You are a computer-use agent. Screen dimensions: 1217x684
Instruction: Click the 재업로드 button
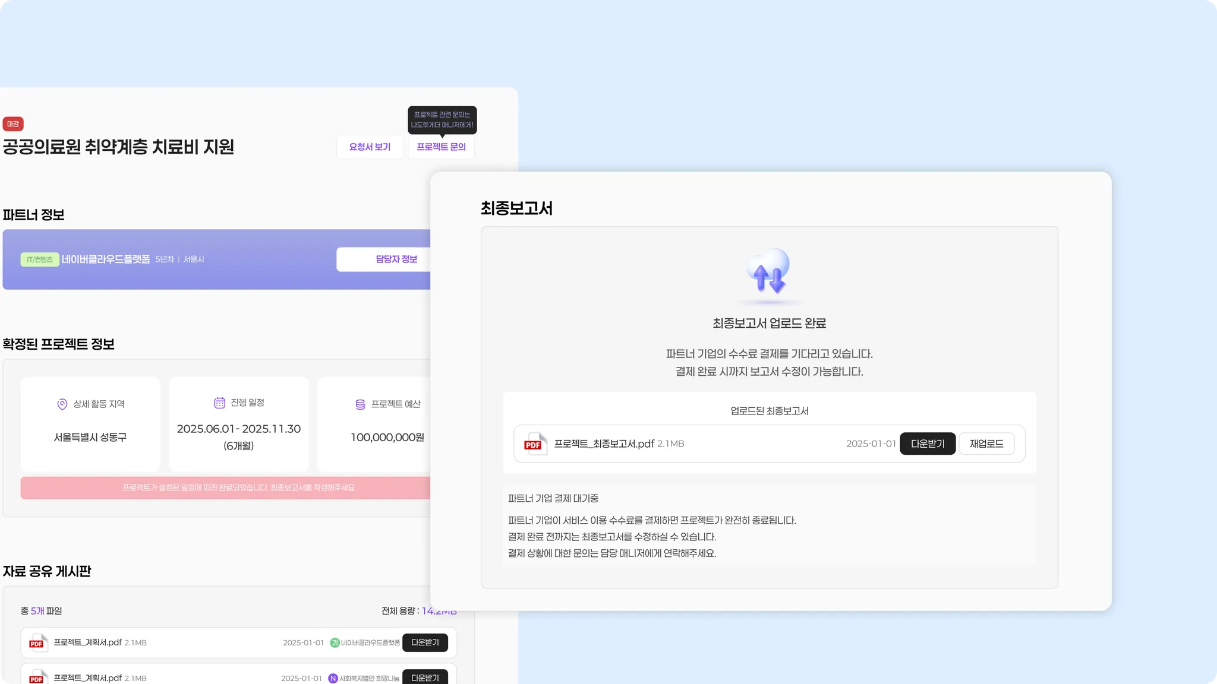[986, 444]
